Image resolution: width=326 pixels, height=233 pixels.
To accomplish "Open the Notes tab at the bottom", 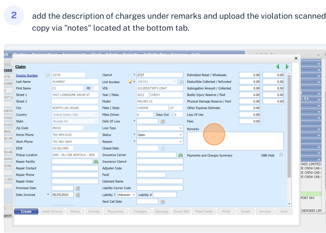I will click(x=75, y=211).
